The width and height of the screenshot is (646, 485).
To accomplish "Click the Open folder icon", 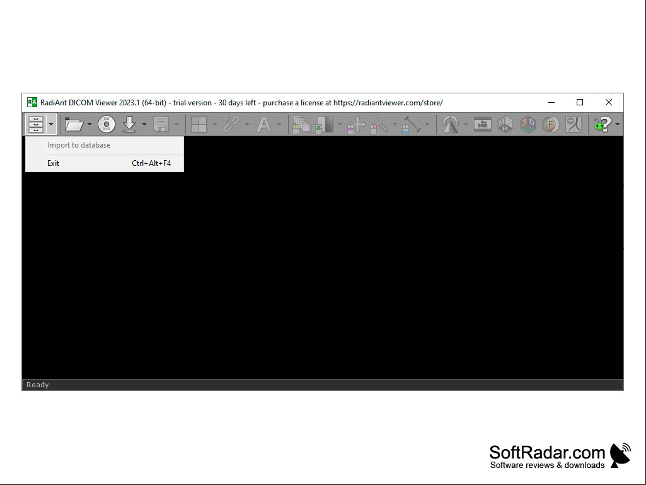I will [74, 124].
